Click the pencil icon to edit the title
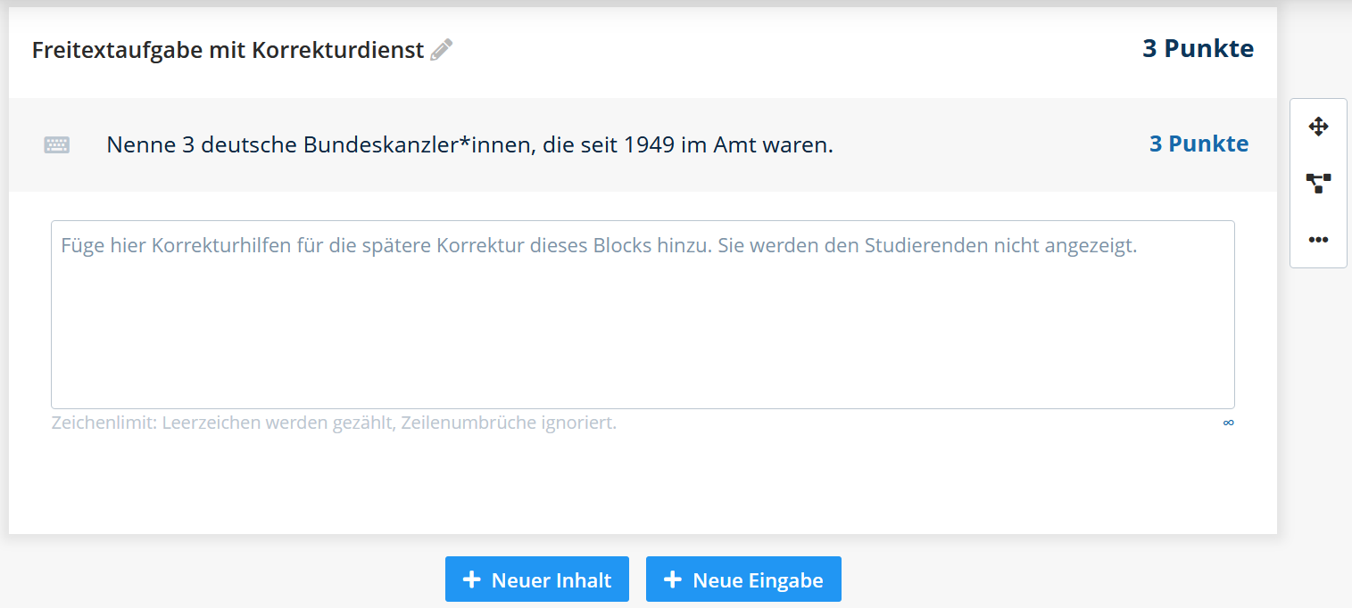The image size is (1352, 608). [442, 50]
